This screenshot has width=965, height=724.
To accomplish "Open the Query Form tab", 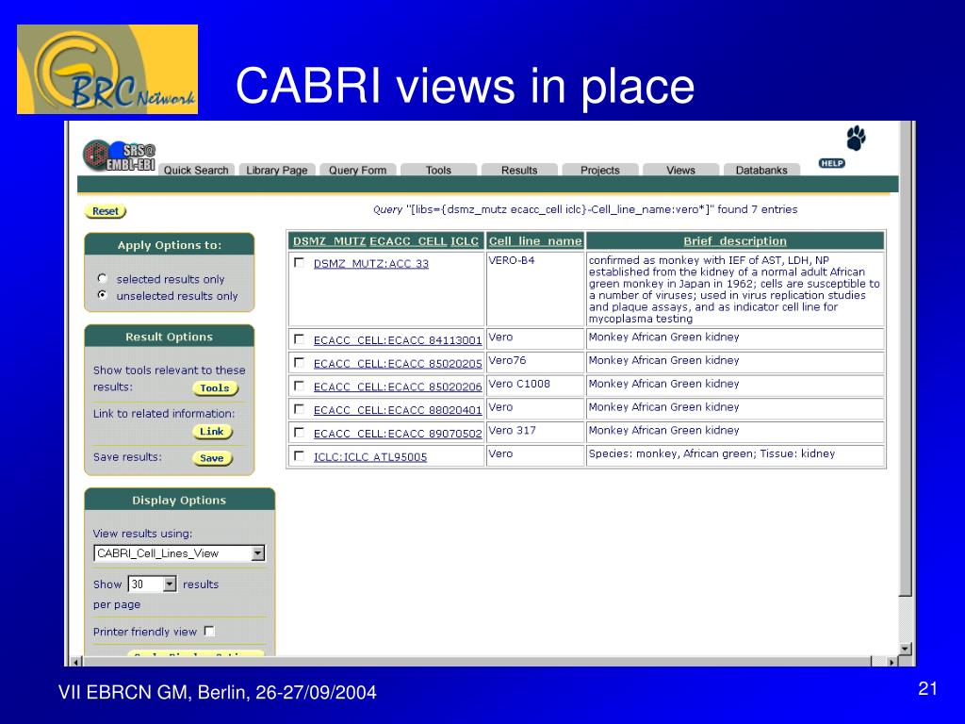I will coord(357,170).
